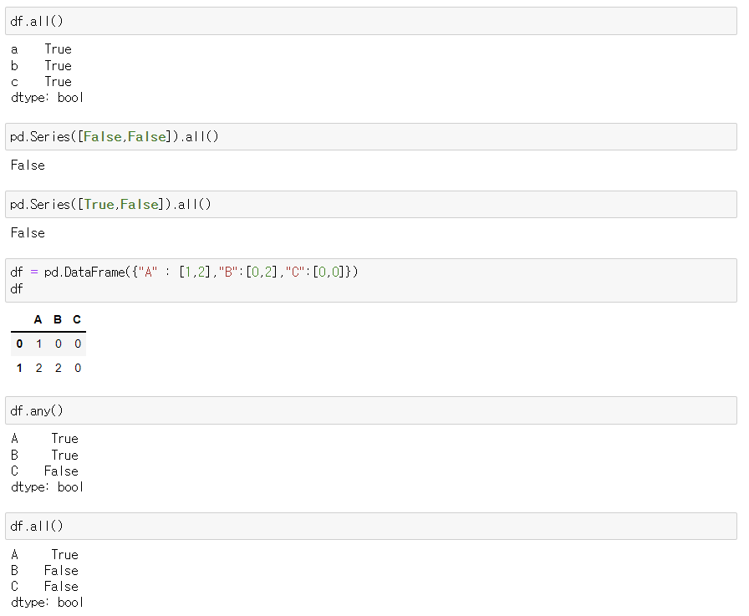Screen dimensions: 749x616
Task: Click the 'dtype: bool' line under 'c True'
Action: tap(47, 98)
